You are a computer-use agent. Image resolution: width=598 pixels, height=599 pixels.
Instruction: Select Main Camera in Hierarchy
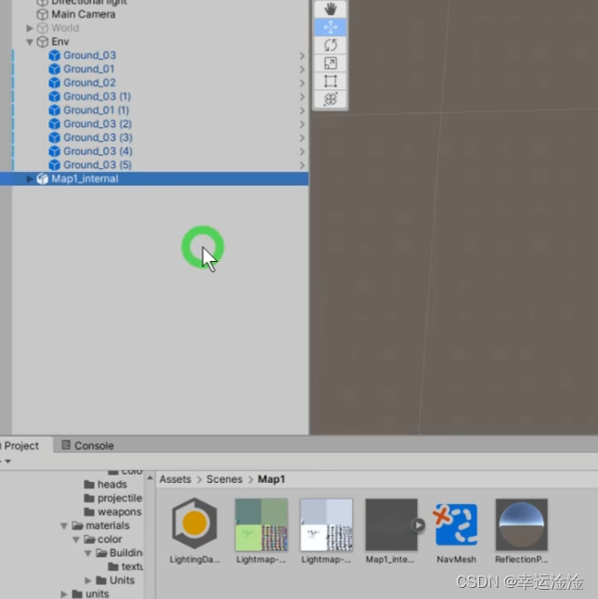coord(84,14)
